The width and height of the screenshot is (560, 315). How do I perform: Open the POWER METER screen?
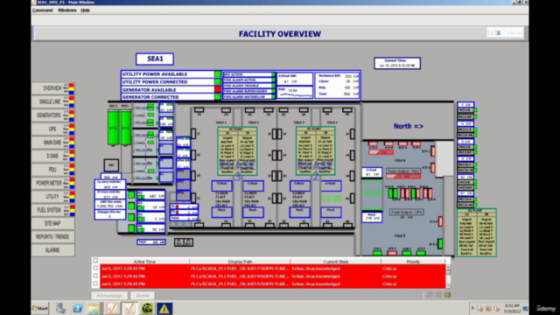(x=52, y=183)
